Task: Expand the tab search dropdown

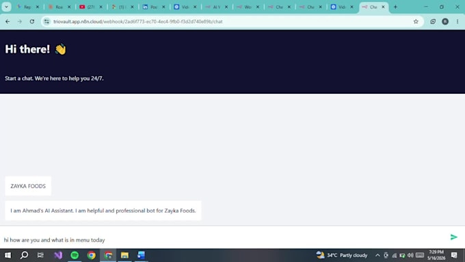Action: tap(6, 7)
